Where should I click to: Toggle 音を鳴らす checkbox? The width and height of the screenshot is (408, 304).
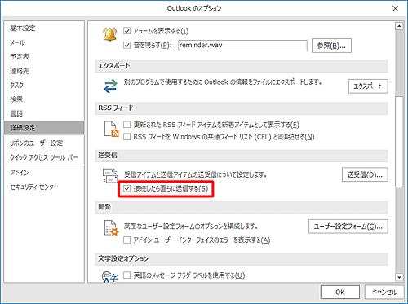pos(126,45)
